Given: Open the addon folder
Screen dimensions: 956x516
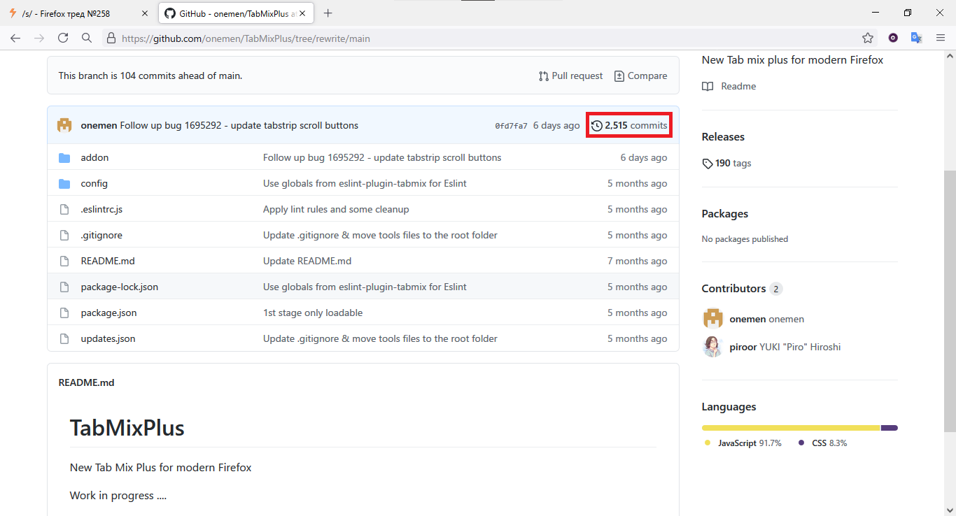Looking at the screenshot, I should point(94,157).
